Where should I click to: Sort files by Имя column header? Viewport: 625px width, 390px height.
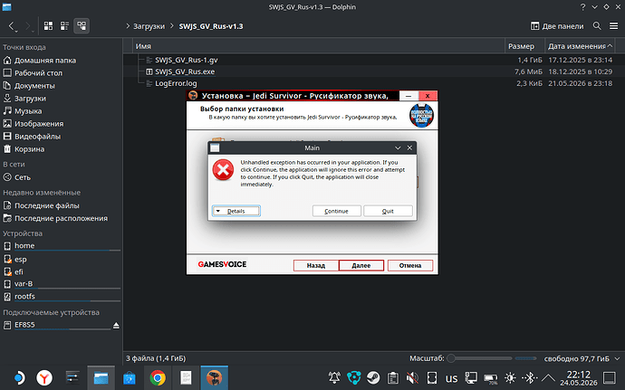(319, 46)
